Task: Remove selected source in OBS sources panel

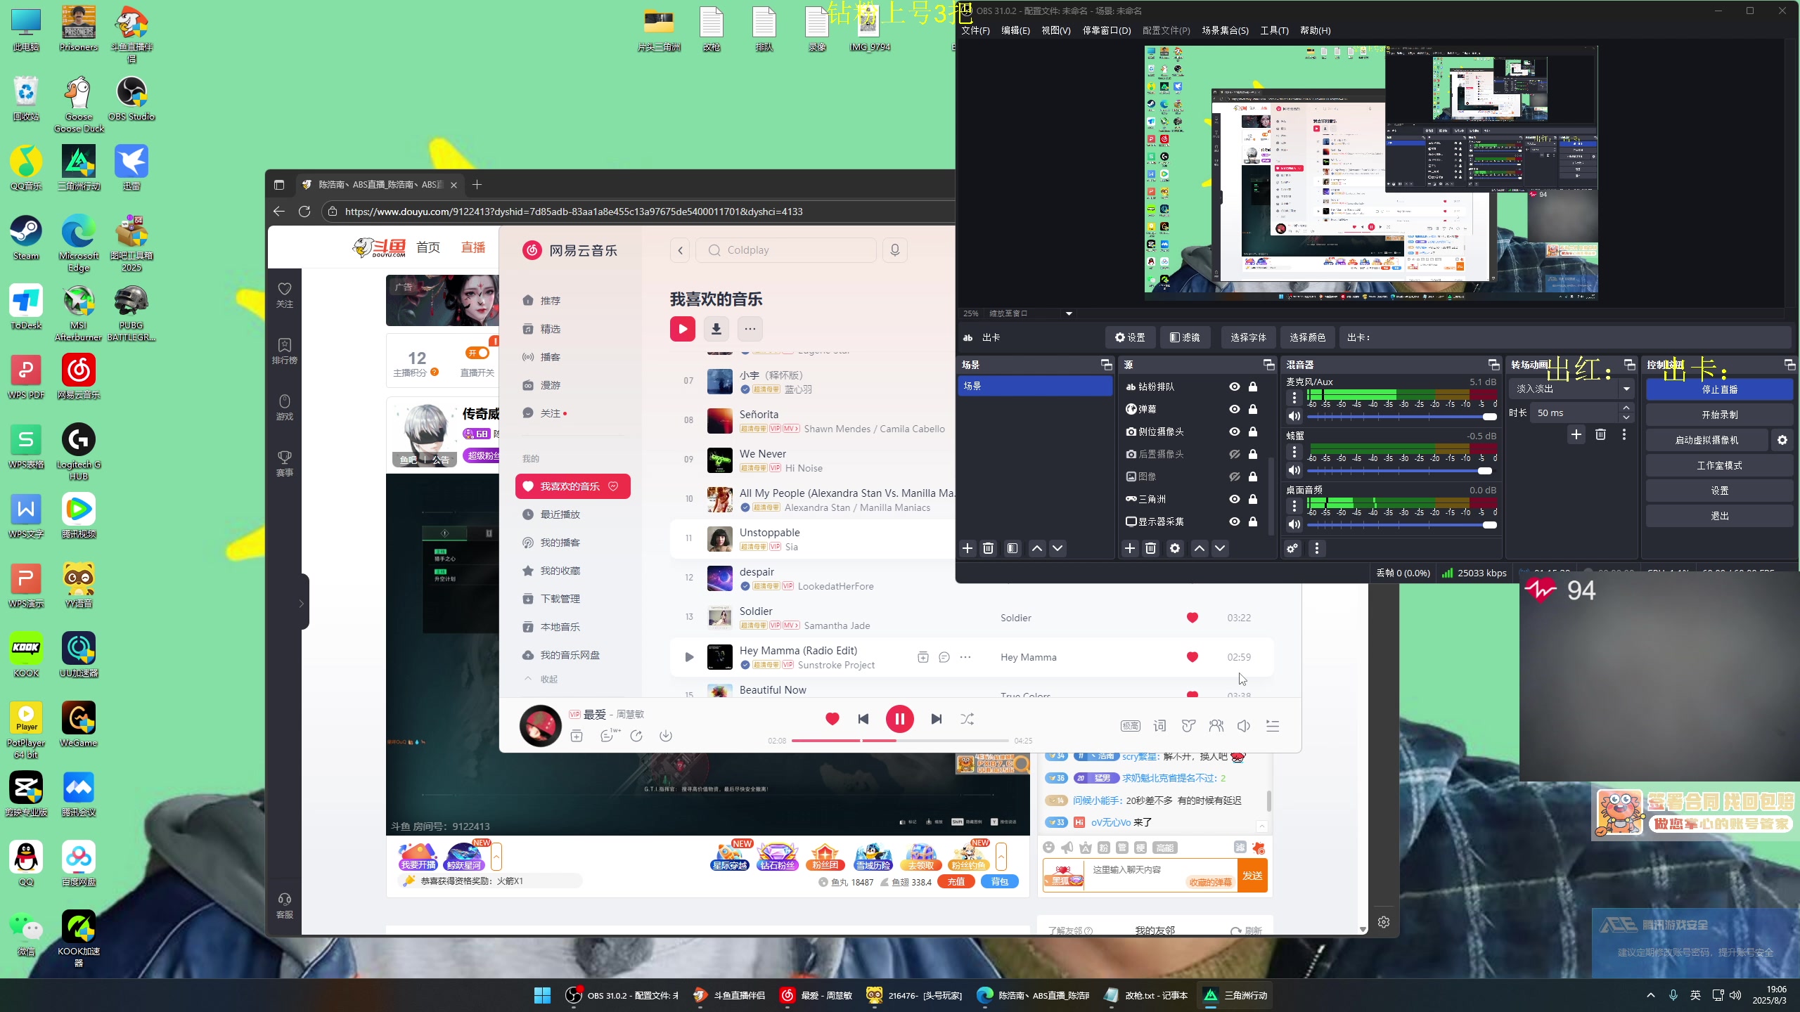Action: 1151,548
